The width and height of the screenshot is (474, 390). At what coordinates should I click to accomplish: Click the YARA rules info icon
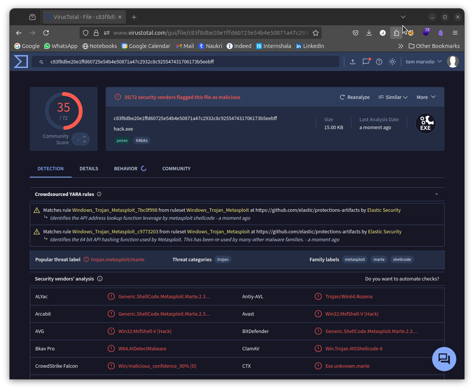99,194
